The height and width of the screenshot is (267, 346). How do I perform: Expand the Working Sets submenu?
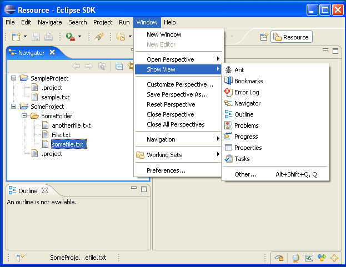click(x=179, y=155)
